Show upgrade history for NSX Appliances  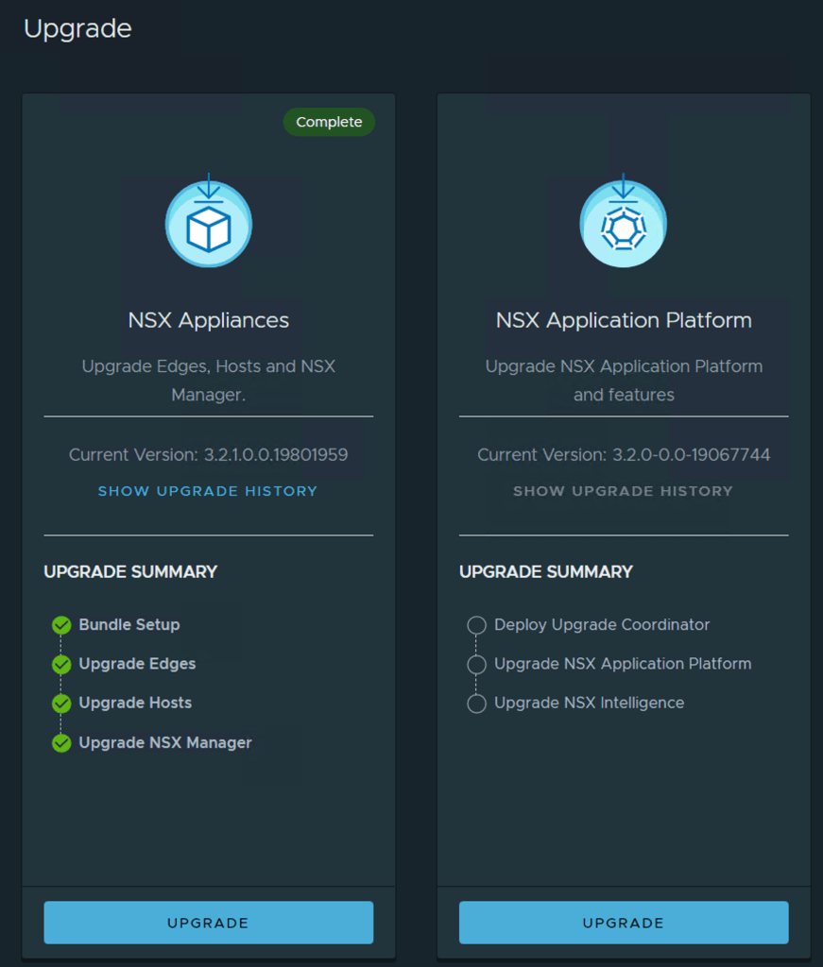[208, 491]
